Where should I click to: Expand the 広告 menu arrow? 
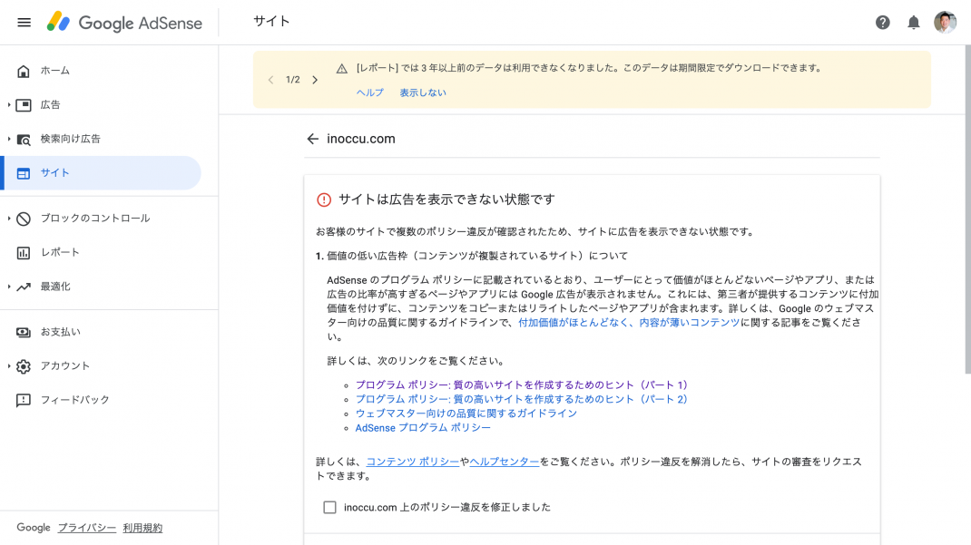[x=9, y=105]
